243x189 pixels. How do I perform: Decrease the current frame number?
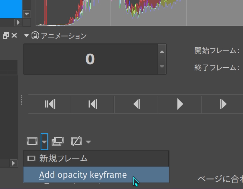[x=162, y=66]
